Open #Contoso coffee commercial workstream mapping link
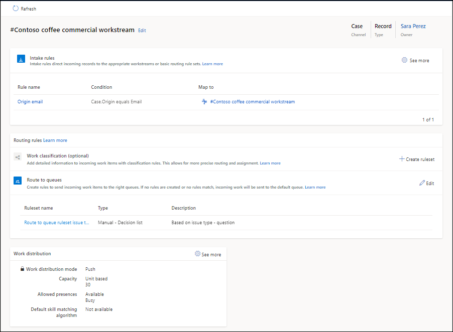The height and width of the screenshot is (332, 453). [252, 101]
